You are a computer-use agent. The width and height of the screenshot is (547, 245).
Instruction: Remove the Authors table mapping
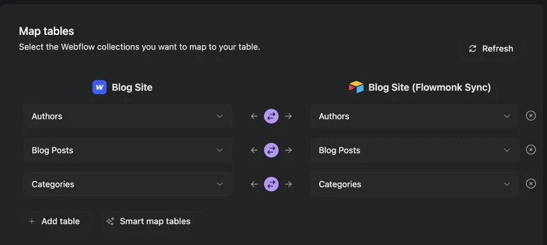click(531, 116)
